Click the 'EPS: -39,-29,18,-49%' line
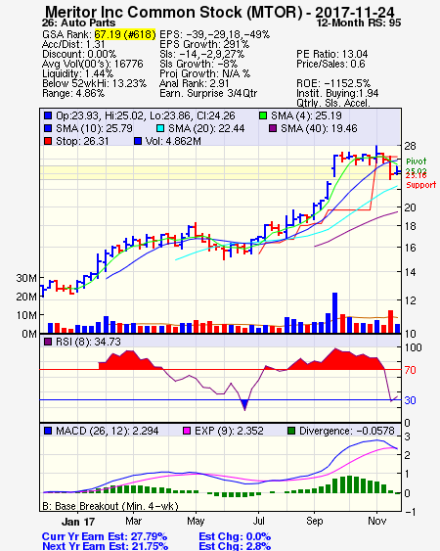440x551 pixels. tap(214, 34)
